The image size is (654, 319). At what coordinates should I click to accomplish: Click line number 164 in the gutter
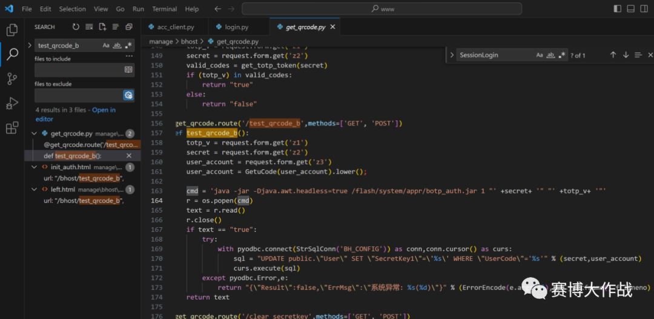[x=157, y=201]
